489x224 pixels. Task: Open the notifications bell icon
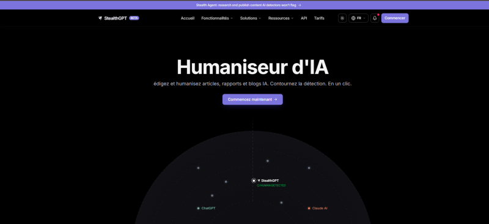click(375, 18)
